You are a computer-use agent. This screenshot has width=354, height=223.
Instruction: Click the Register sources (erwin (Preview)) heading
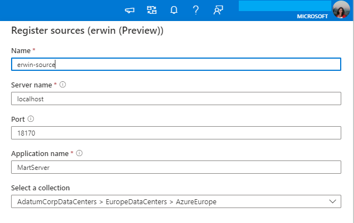[x=87, y=30]
